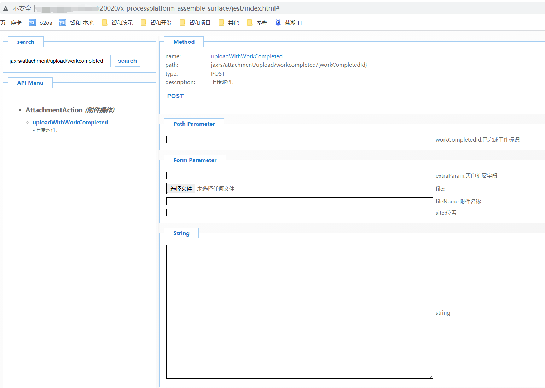The image size is (545, 388).
Task: Open uploadWithWorkCompleted in the API menu
Action: tap(70, 123)
